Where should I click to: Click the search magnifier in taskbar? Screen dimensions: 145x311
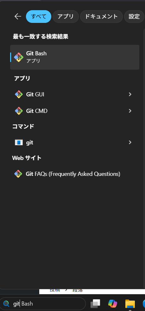click(6, 303)
